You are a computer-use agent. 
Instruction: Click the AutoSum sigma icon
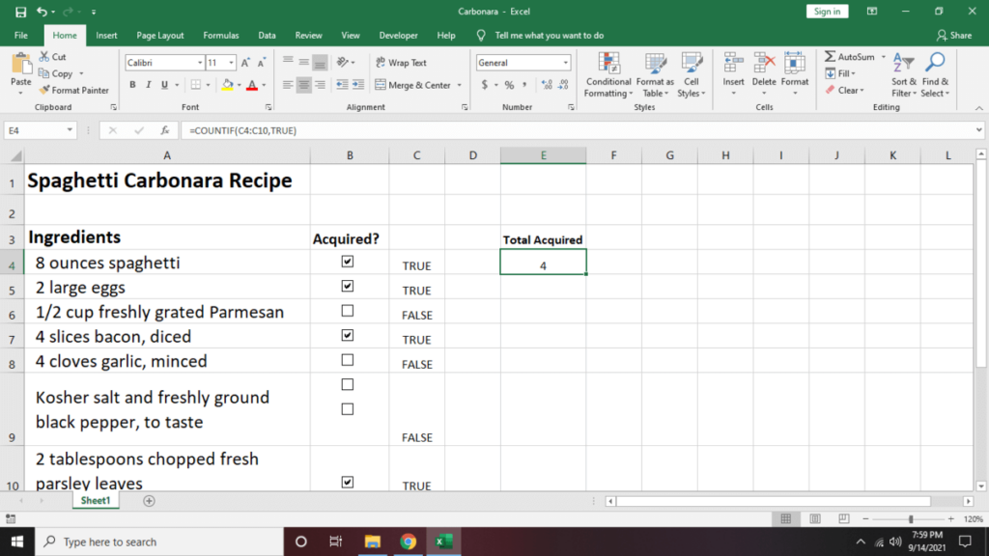831,57
